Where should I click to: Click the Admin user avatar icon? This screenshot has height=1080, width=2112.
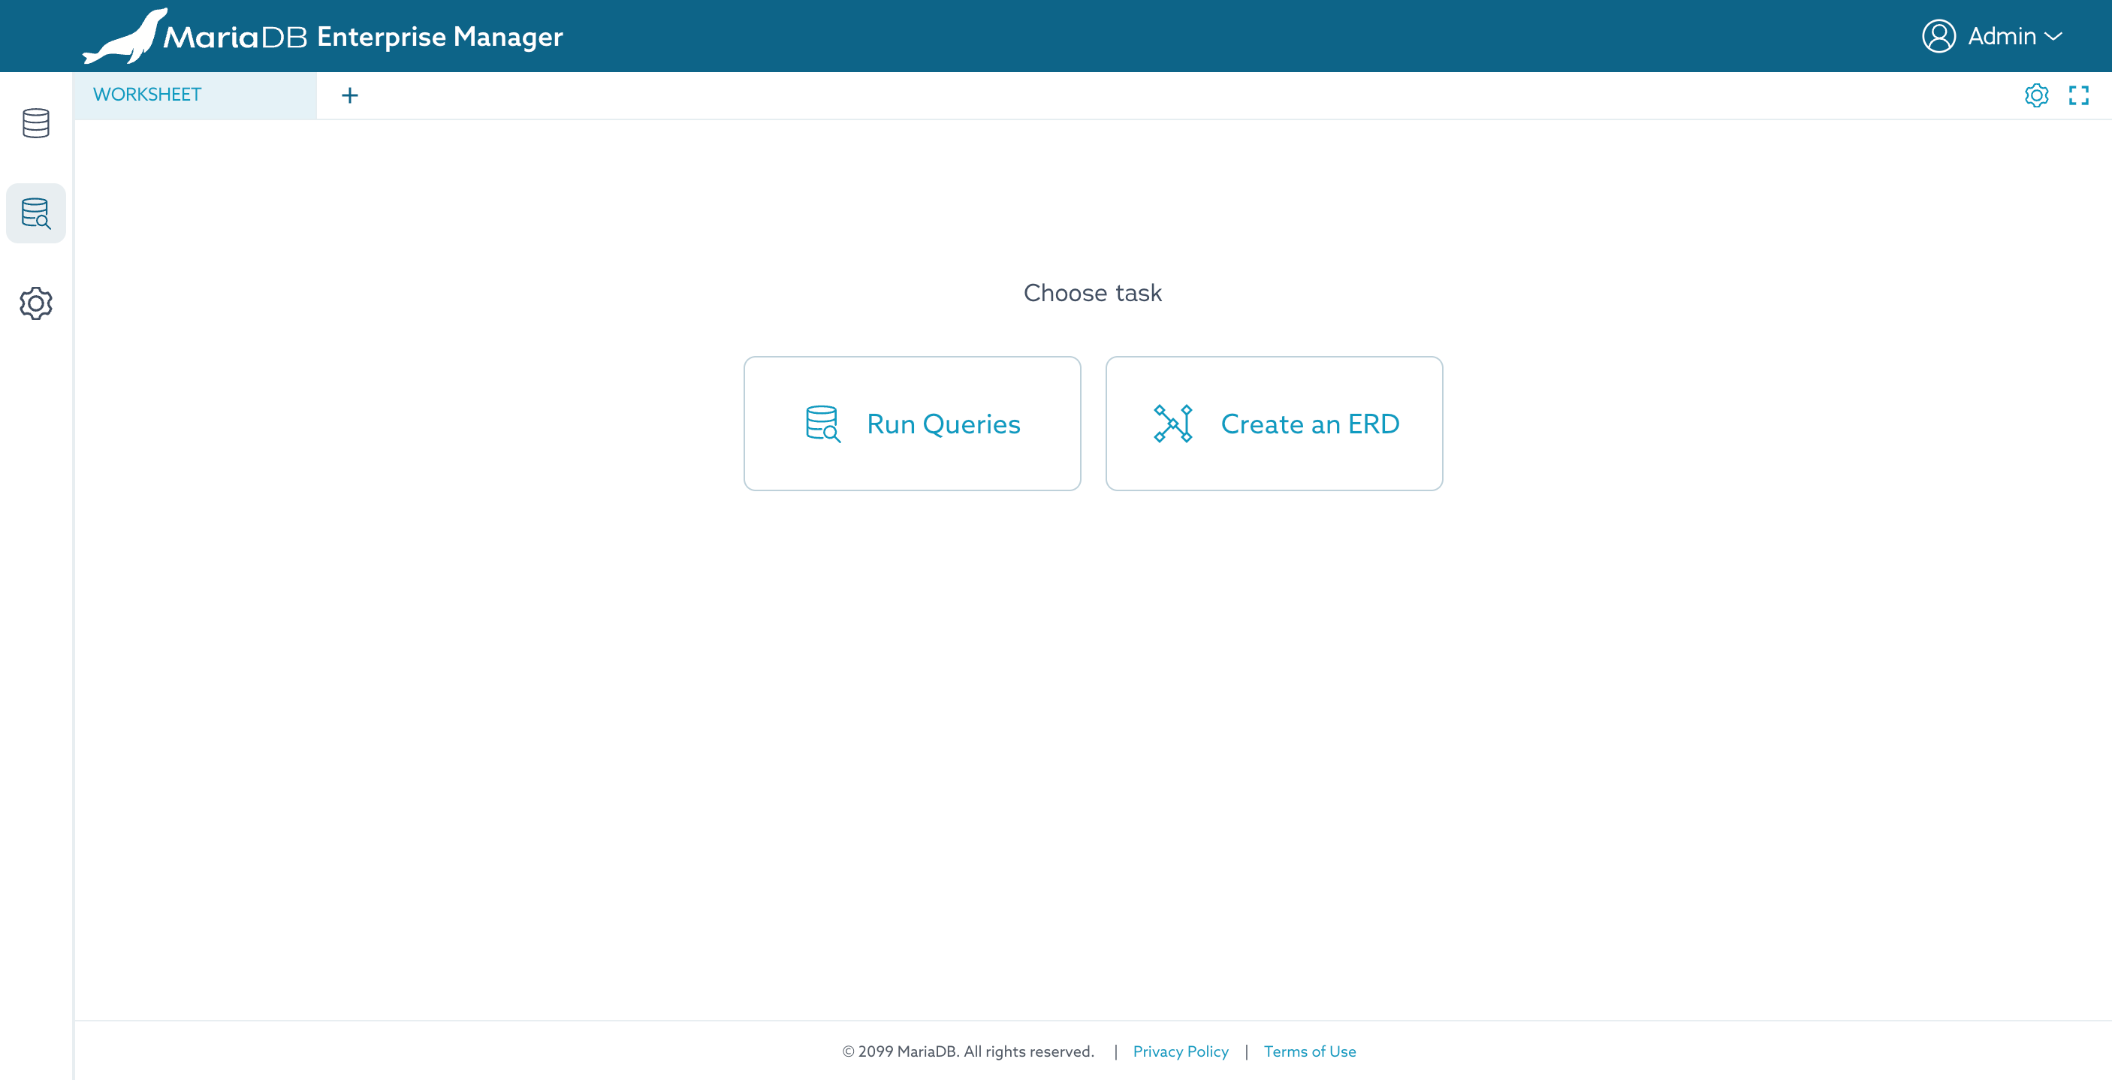click(1939, 36)
